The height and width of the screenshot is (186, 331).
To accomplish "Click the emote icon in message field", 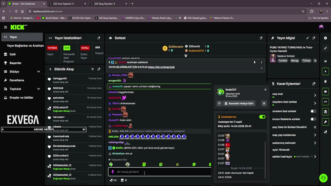I will coord(112,172).
